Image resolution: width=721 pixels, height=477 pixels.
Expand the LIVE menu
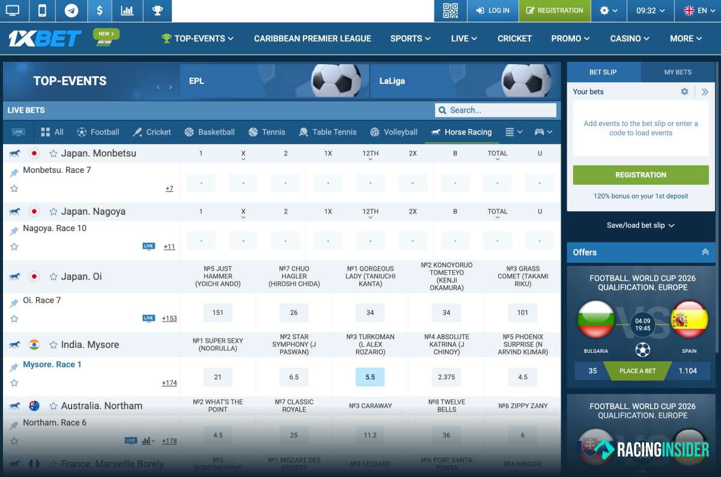tap(464, 38)
